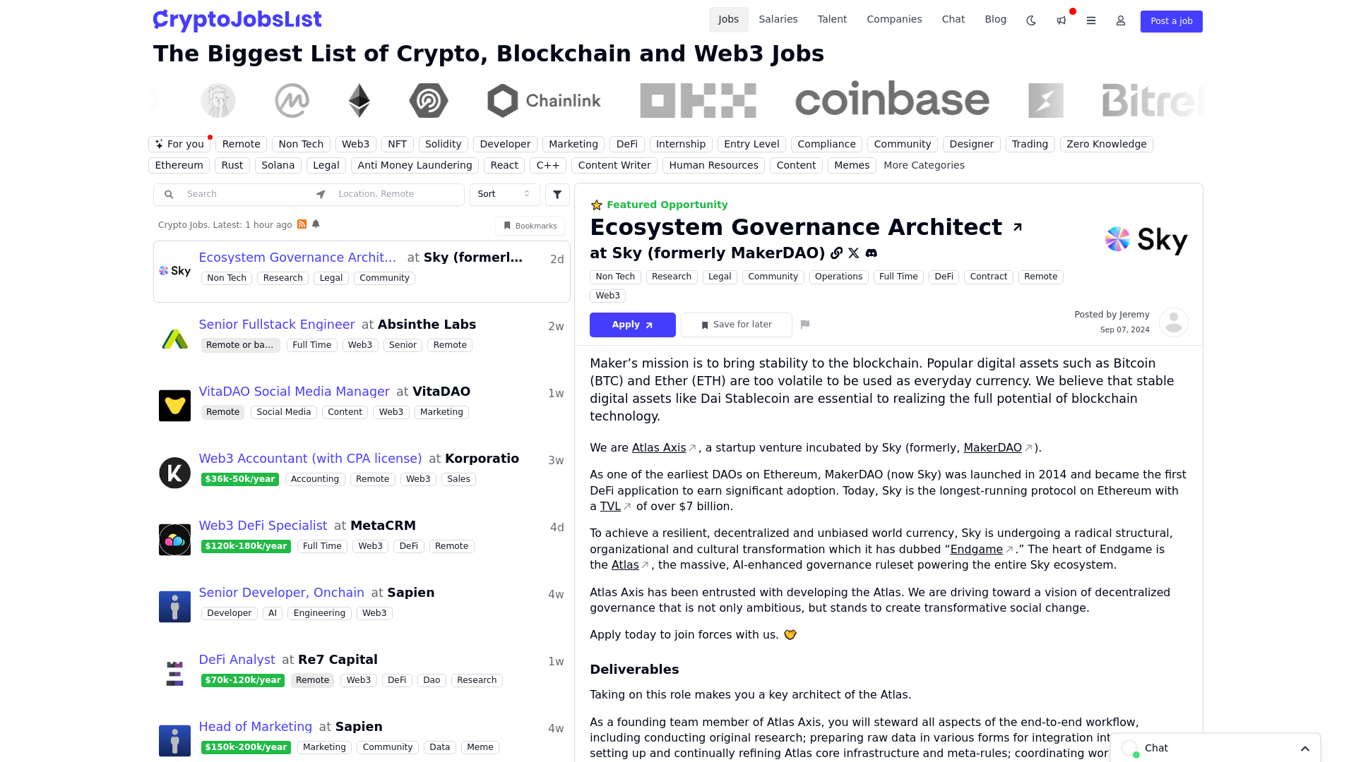Open the announcements megaphone icon
The image size is (1356, 762).
[1061, 20]
